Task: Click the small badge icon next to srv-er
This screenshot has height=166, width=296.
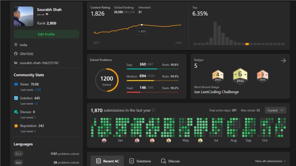Action: tap(47, 14)
